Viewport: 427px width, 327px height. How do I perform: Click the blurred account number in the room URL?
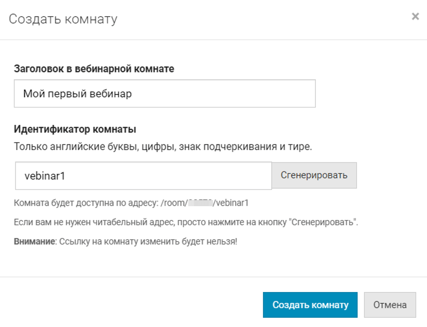(200, 203)
